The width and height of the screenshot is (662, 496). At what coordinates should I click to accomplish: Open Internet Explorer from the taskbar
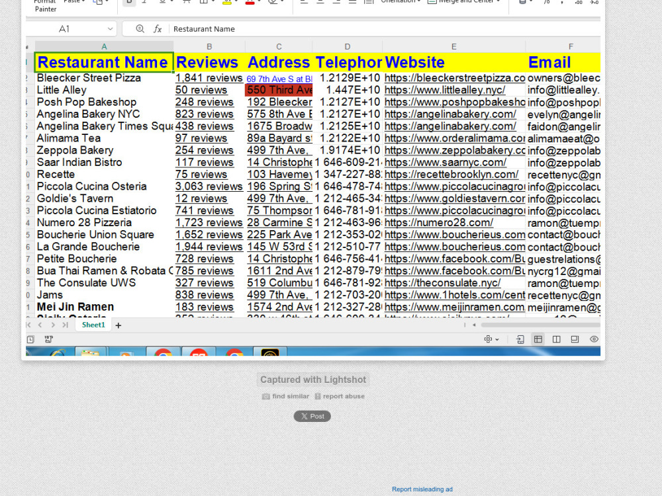(x=57, y=352)
